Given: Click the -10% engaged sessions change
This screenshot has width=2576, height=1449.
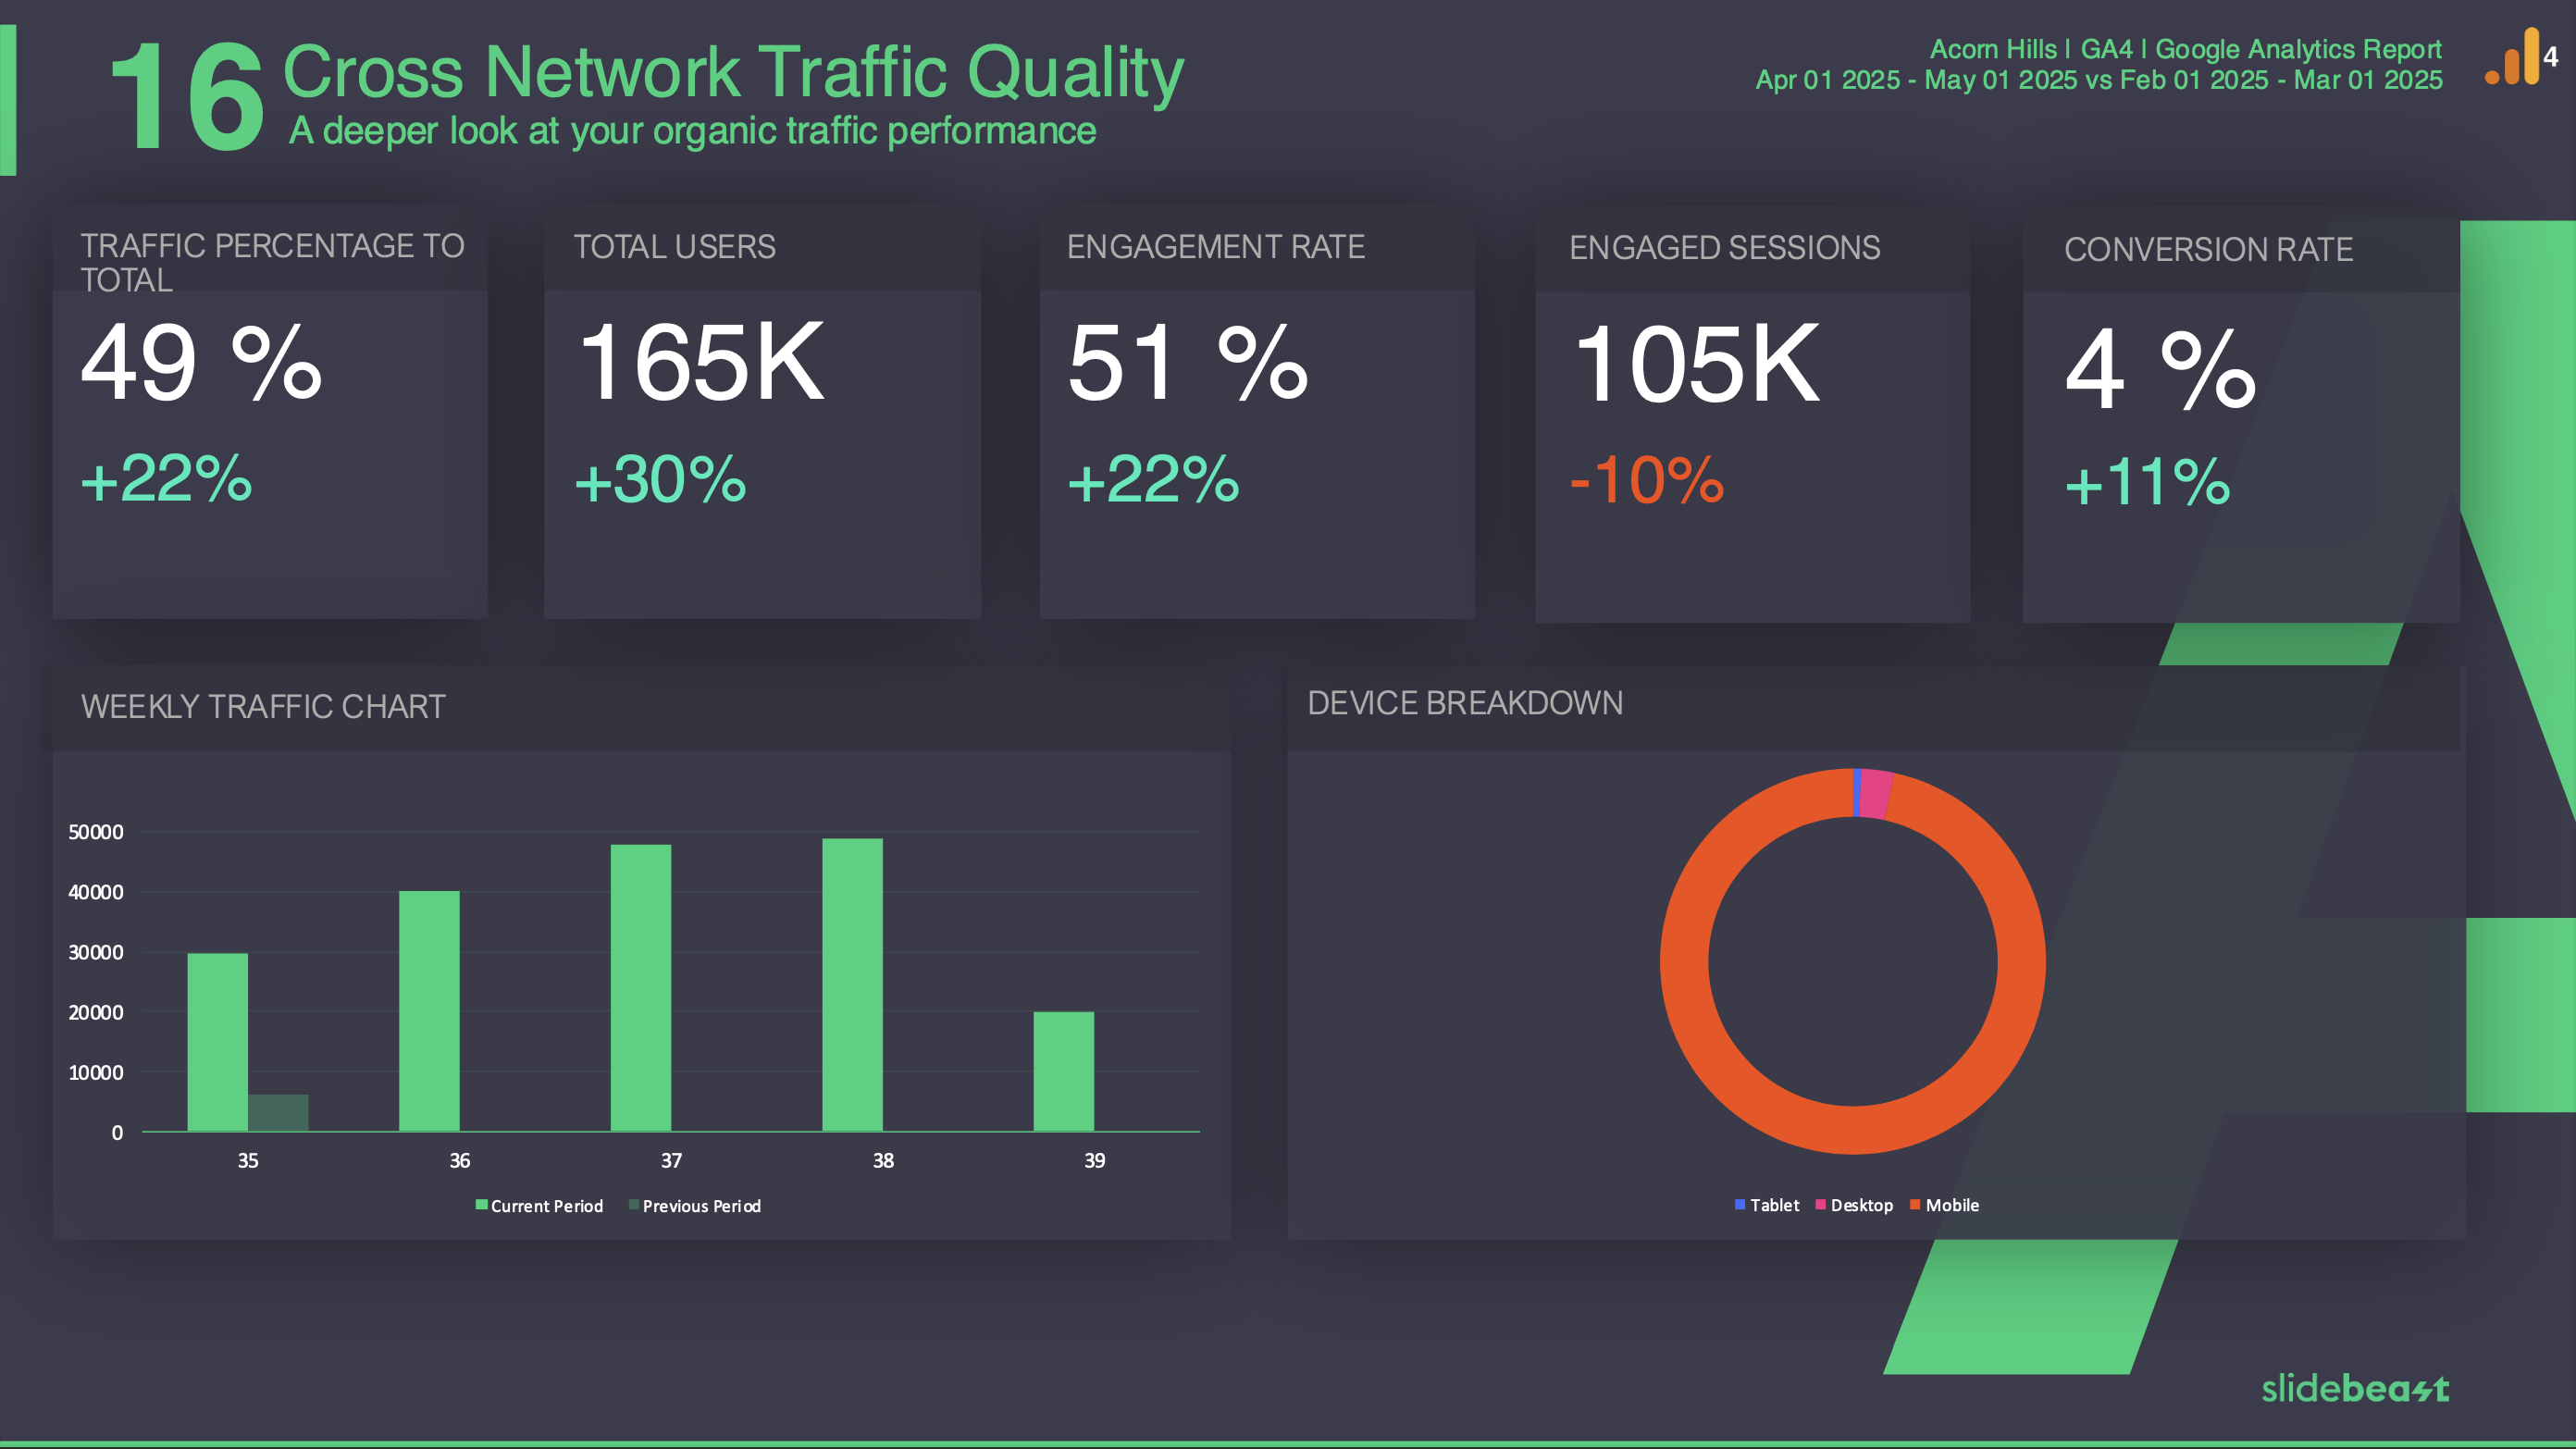Looking at the screenshot, I should tap(1647, 481).
